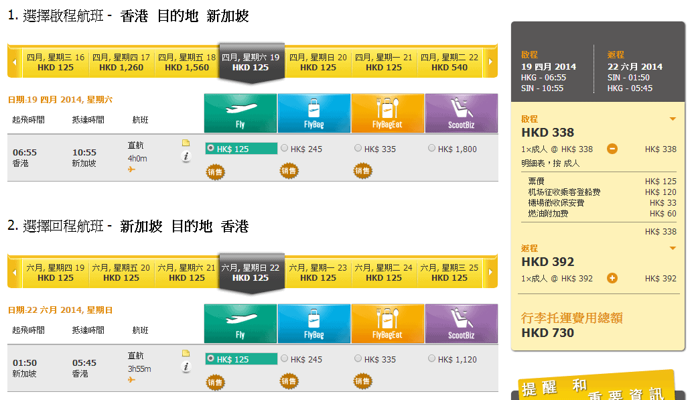692x400 pixels.
Task: Select outbound FlyBag fare HK$ 245
Action: (x=285, y=148)
